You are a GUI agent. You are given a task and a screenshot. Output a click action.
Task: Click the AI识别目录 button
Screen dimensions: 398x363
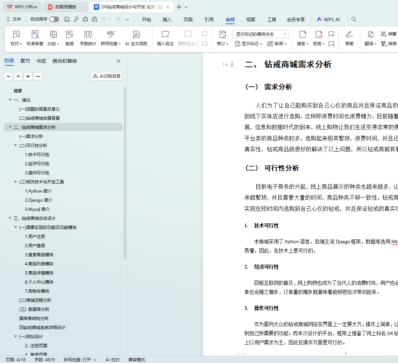point(107,76)
